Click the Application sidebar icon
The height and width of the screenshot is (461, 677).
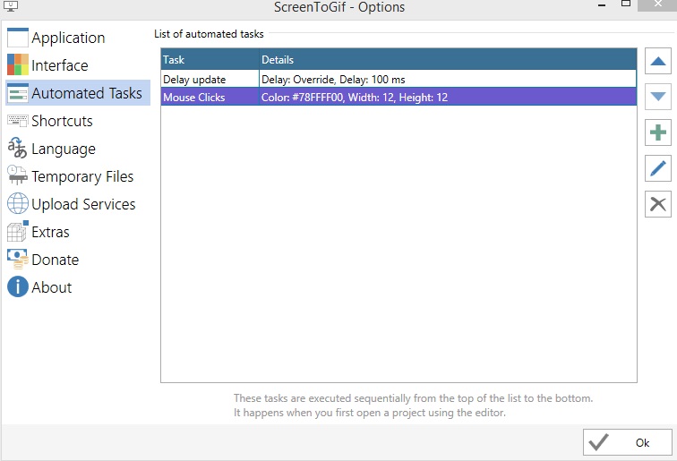pos(18,38)
